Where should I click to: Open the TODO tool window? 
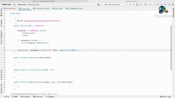coord(15,97)
